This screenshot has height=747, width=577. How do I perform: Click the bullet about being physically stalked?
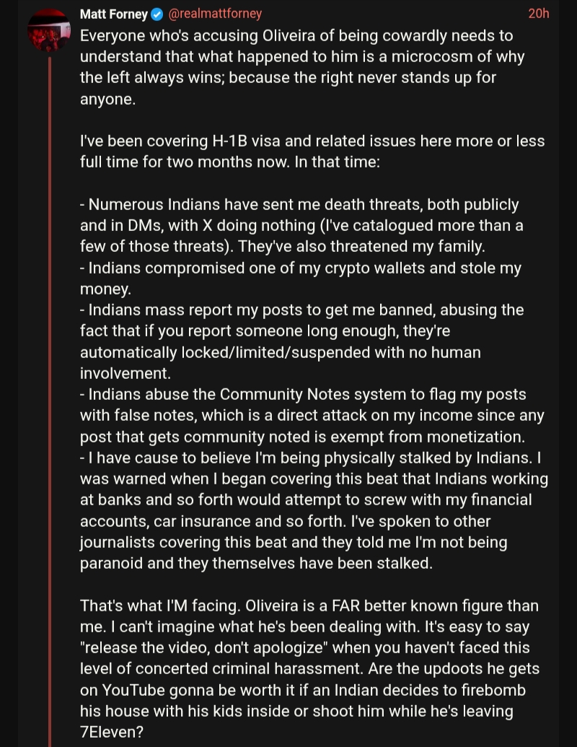(314, 510)
